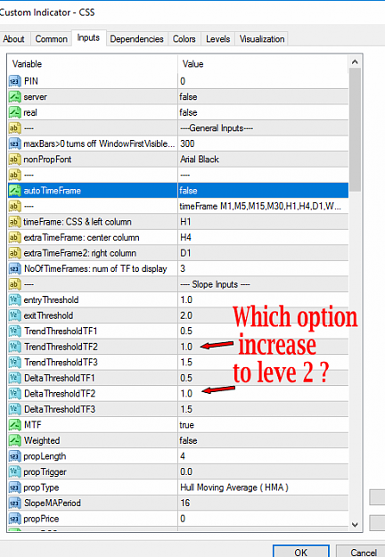Edit timeFrame value H1
The image size is (385, 557).
click(263, 222)
